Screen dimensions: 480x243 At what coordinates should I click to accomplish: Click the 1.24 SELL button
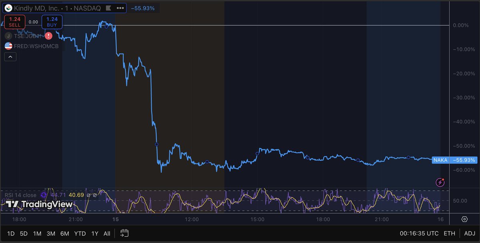(15, 22)
